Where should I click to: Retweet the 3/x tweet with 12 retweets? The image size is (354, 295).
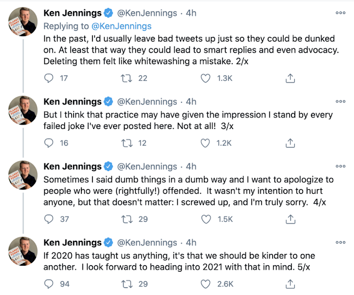(x=126, y=143)
